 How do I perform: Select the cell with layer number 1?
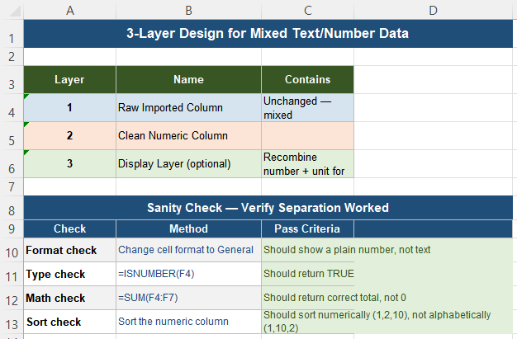70,108
